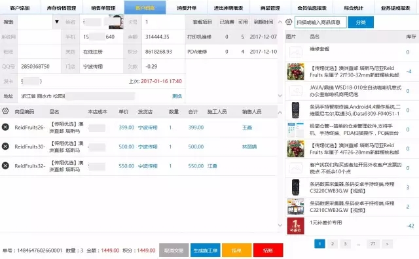The image size is (419, 259).
Task: Select the cherry 2斤30-32mm product image
Action: pyautogui.click(x=295, y=71)
